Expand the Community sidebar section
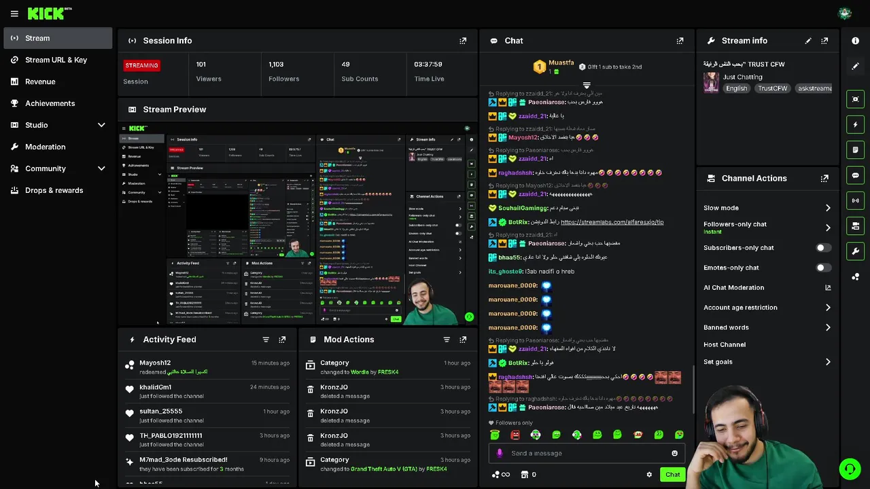 click(101, 168)
